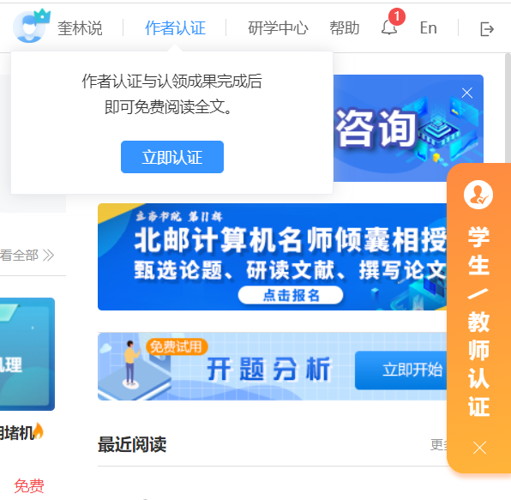The width and height of the screenshot is (511, 500).
Task: Click the 免费试用 orange tag
Action: pyautogui.click(x=177, y=346)
